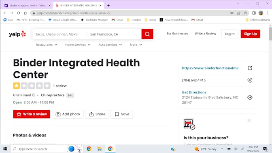Image resolution: width=272 pixels, height=153 pixels.
Task: Click the browser home icon
Action: (25, 13)
